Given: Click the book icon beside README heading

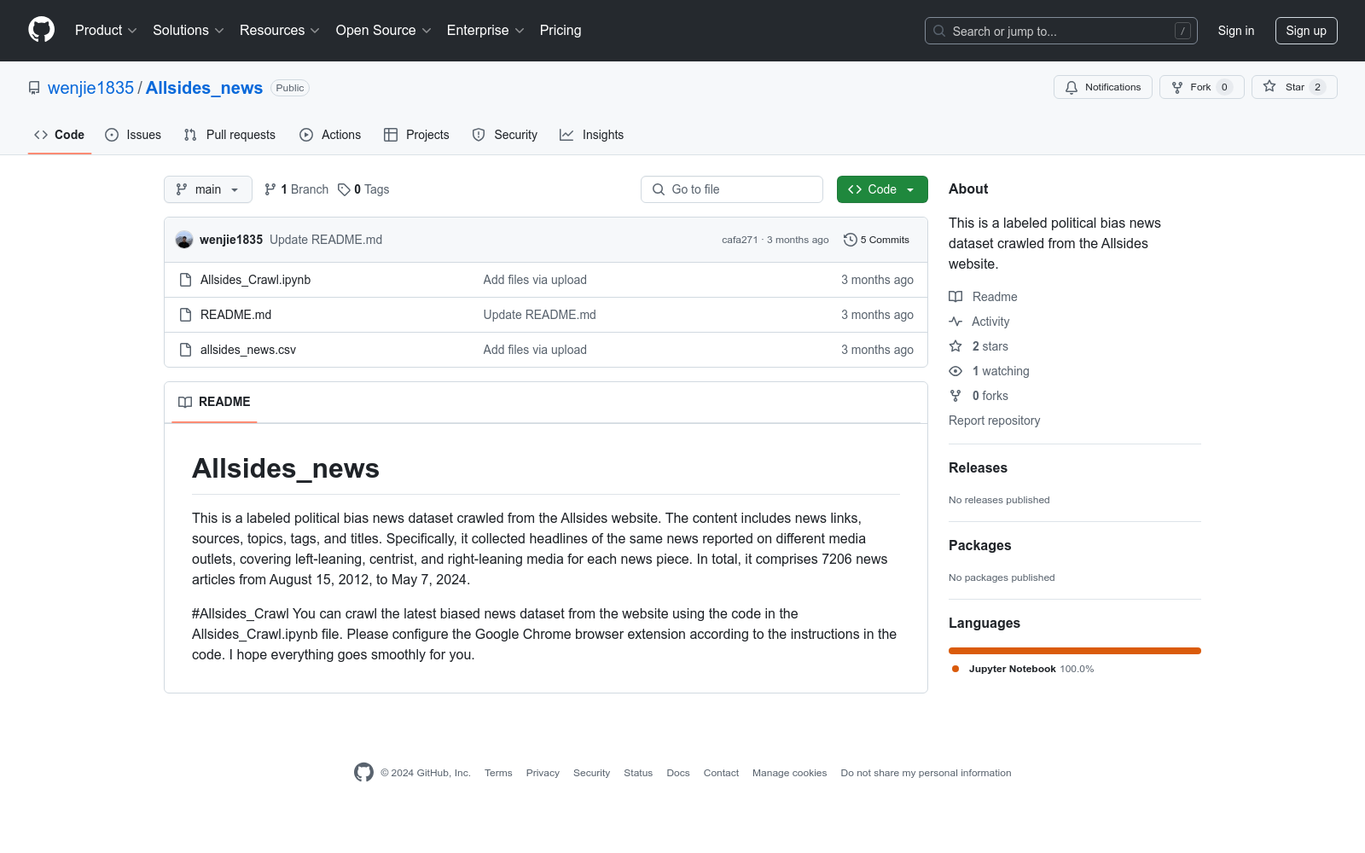Looking at the screenshot, I should point(185,402).
